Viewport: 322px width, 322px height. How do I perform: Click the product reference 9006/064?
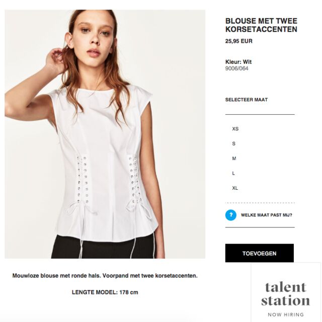pos(236,68)
